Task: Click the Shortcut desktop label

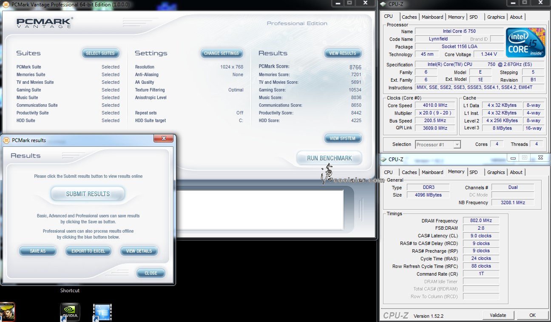Action: point(70,291)
